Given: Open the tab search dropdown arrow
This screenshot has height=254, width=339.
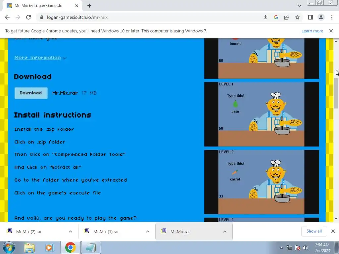Looking at the screenshot, I should click(299, 6).
